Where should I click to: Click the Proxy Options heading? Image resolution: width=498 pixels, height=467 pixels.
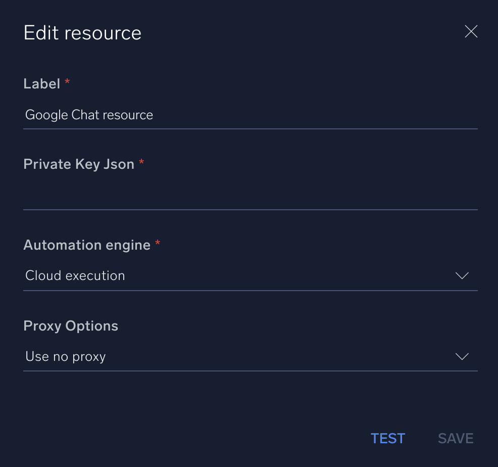pyautogui.click(x=70, y=325)
